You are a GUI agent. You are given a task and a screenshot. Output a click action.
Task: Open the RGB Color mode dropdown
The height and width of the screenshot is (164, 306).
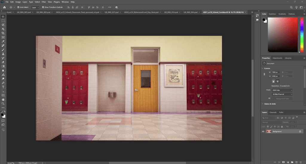pyautogui.click(x=282, y=90)
